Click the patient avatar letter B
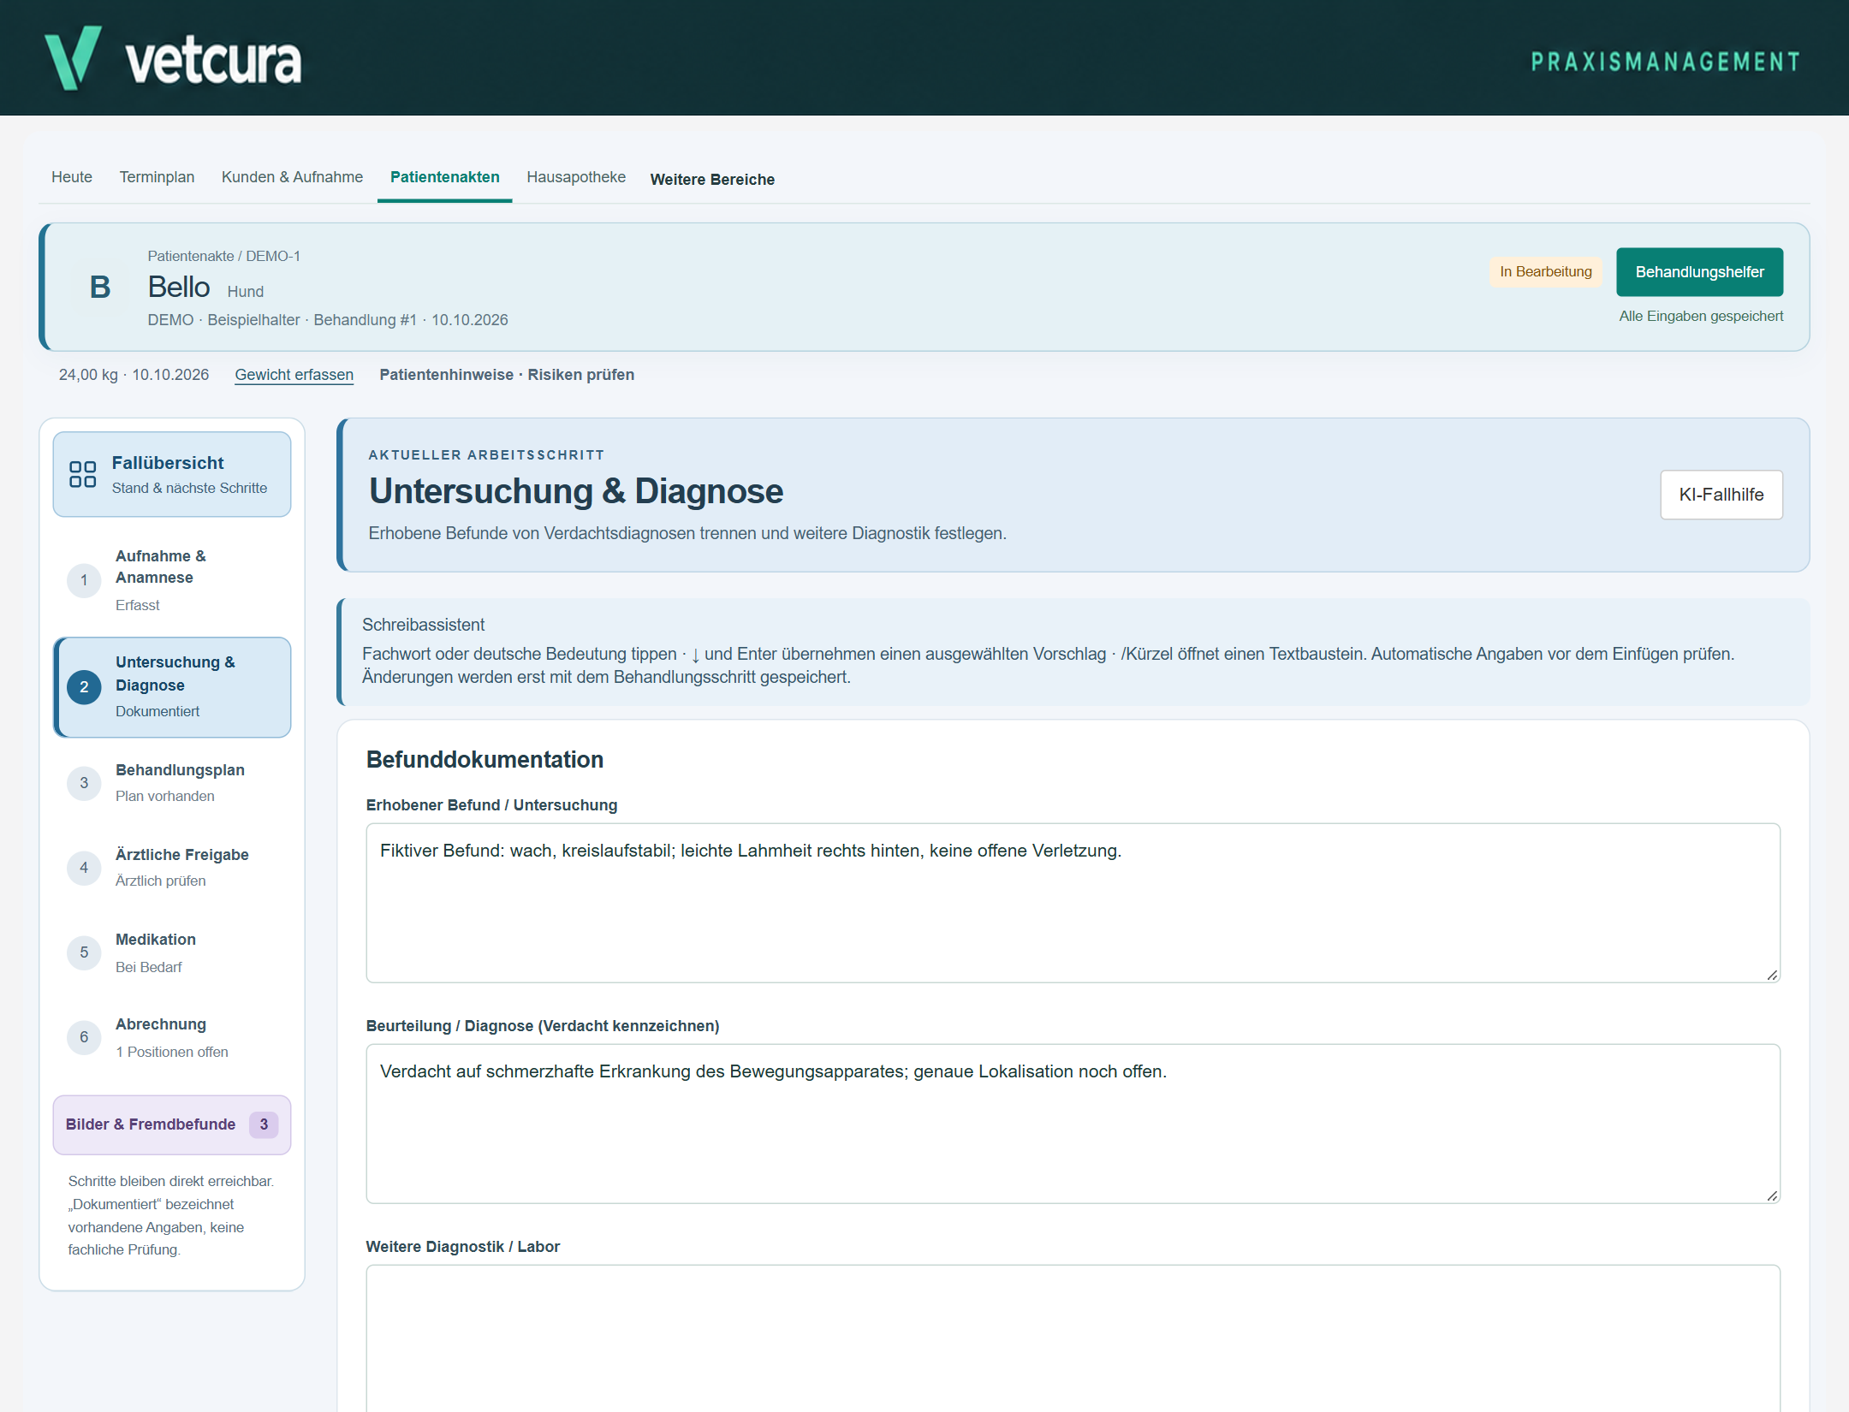Image resolution: width=1849 pixels, height=1412 pixels. coord(100,287)
